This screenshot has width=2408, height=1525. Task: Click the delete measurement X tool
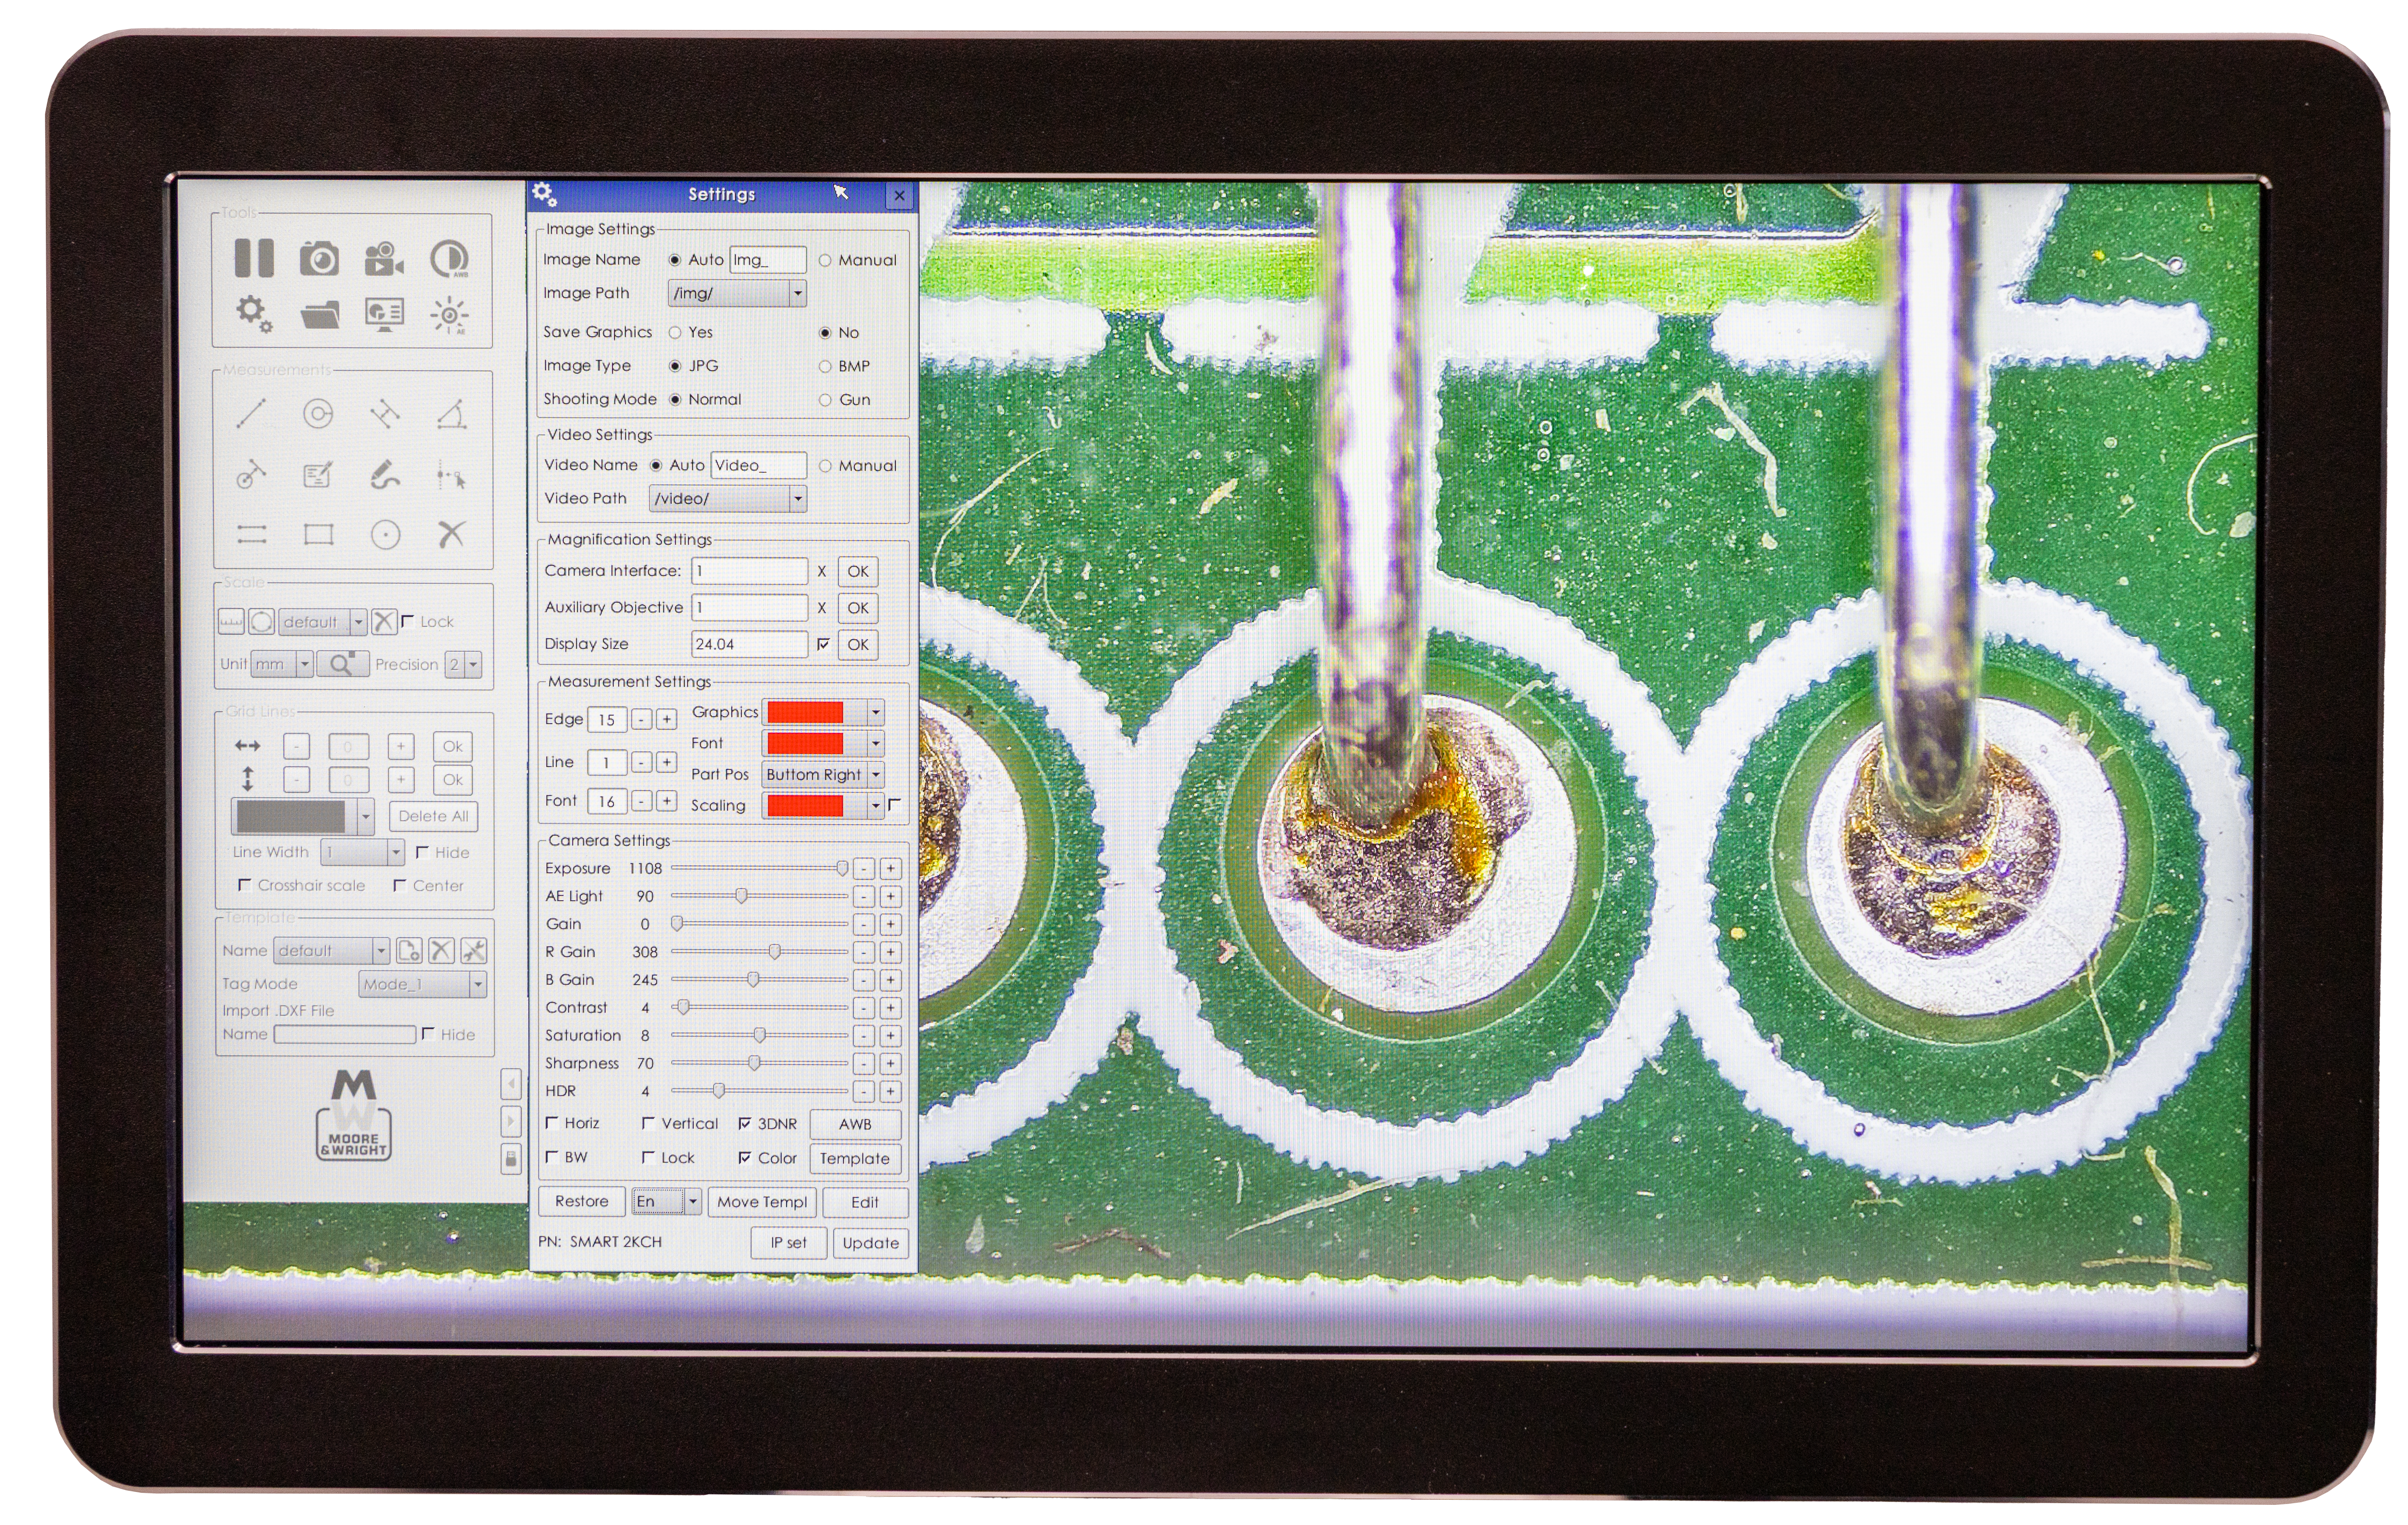point(451,534)
